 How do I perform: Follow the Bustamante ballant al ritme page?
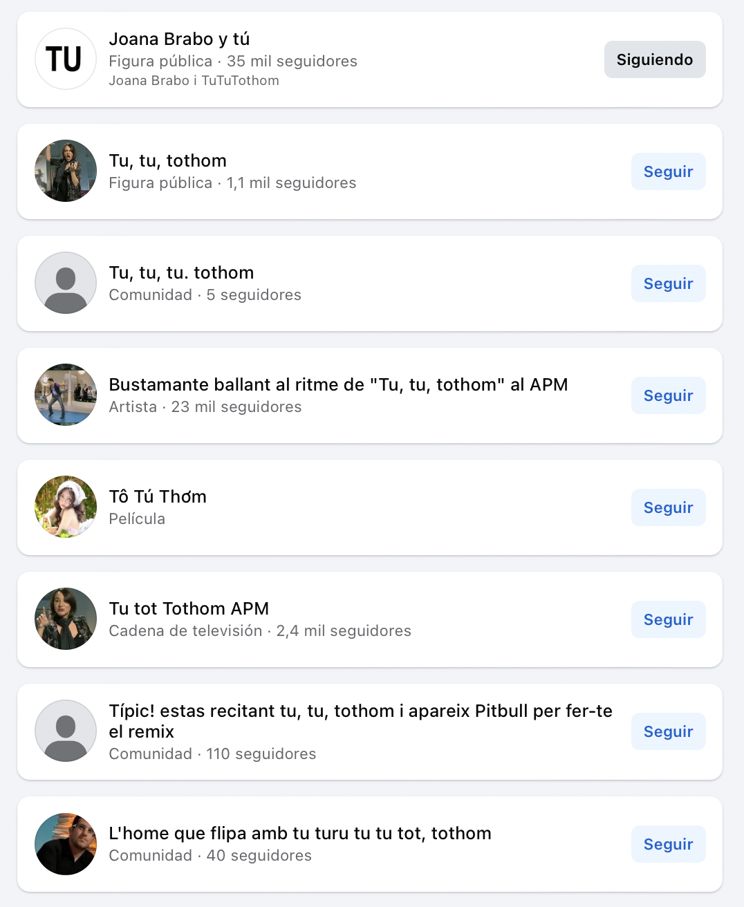pos(668,395)
